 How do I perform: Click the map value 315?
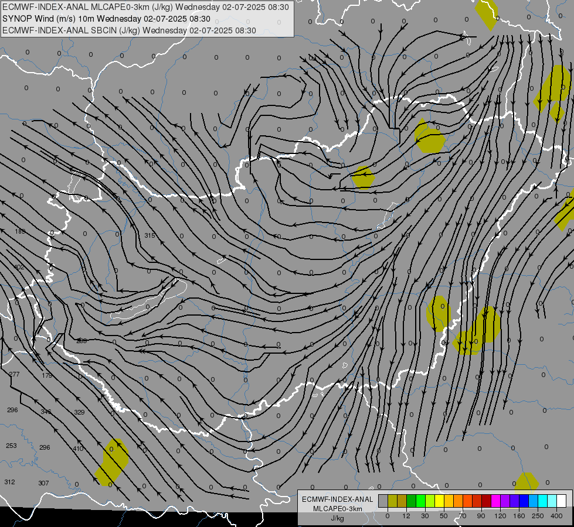pos(150,235)
